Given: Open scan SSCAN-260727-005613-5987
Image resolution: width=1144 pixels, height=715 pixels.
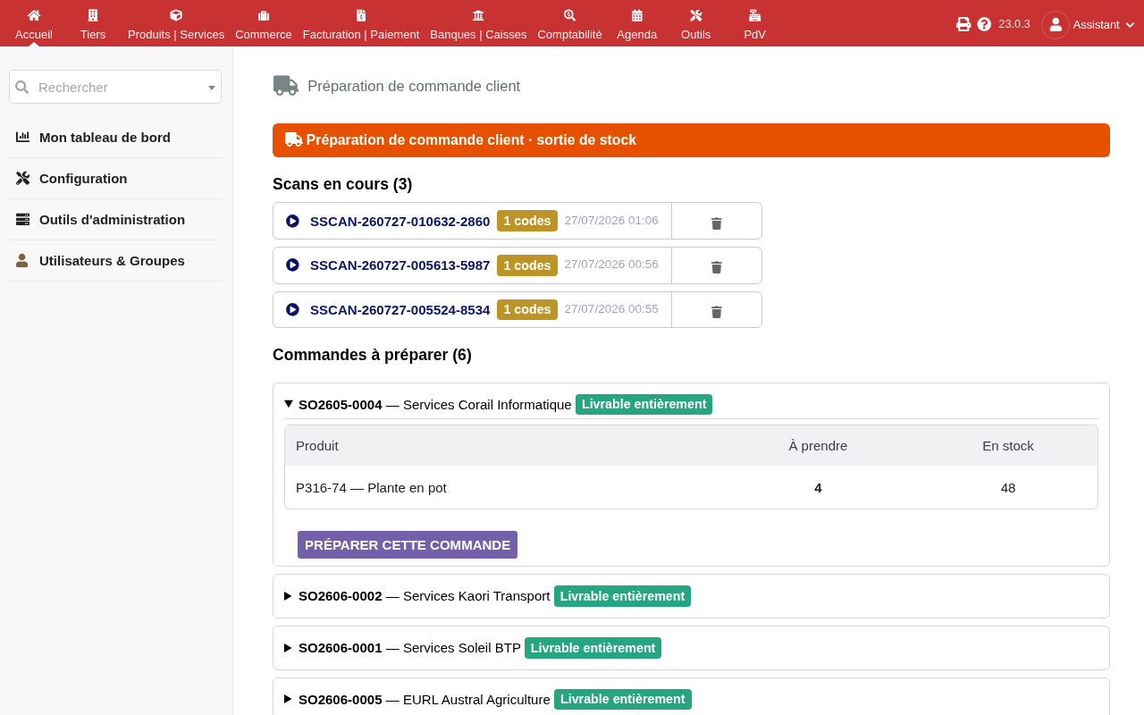Looking at the screenshot, I should pos(400,265).
